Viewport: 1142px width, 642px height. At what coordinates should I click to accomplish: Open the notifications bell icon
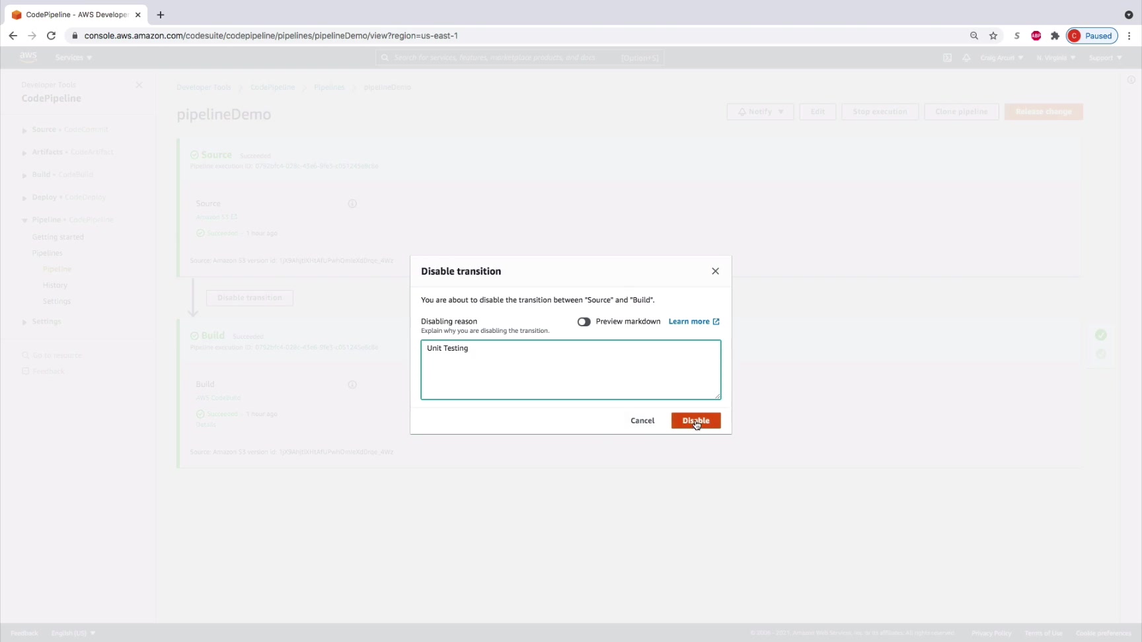tap(966, 57)
